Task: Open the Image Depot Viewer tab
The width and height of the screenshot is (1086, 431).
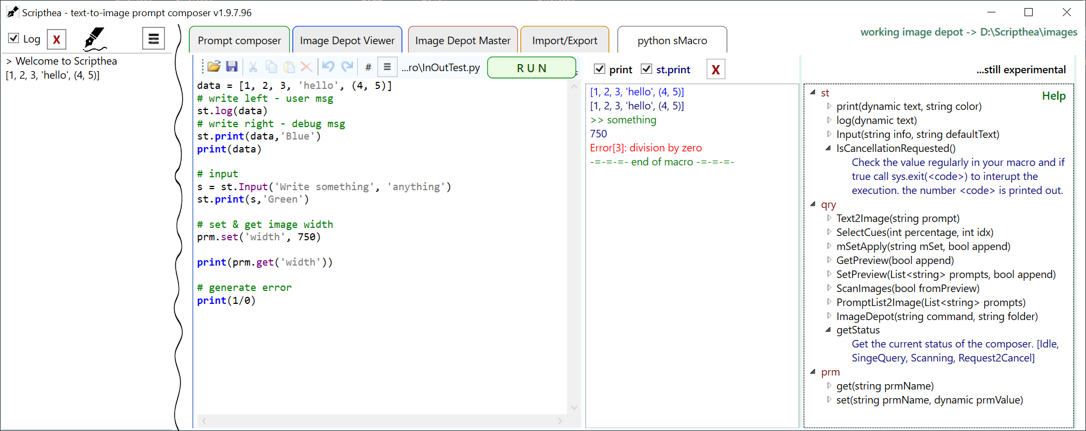Action: pos(347,40)
